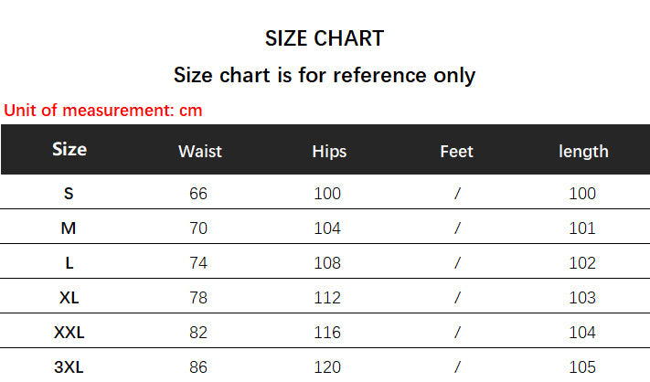Click the red Unit of measurement label
Screen dimensions: 650x382
click(103, 111)
